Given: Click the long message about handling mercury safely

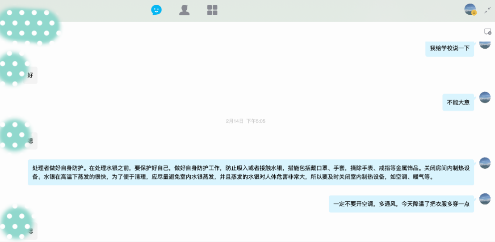Looking at the screenshot, I should [251, 172].
